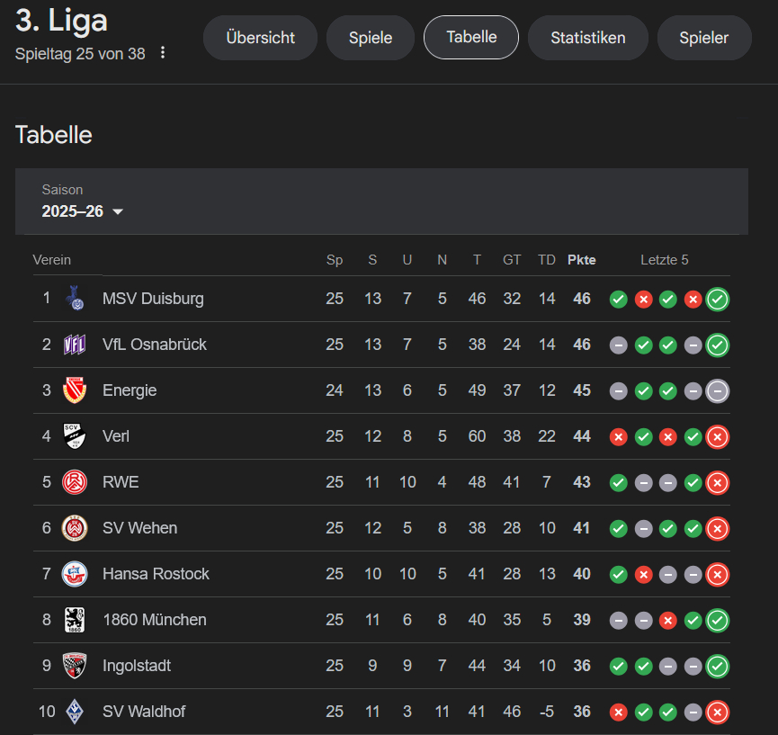
Task: Click Verl's most recent loss indicator
Action: click(717, 437)
